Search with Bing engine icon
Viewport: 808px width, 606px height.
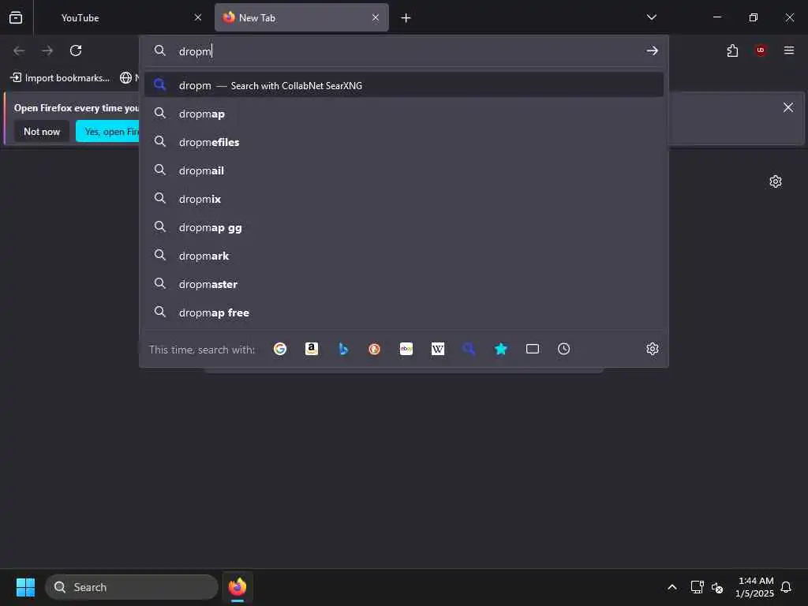[x=343, y=349]
